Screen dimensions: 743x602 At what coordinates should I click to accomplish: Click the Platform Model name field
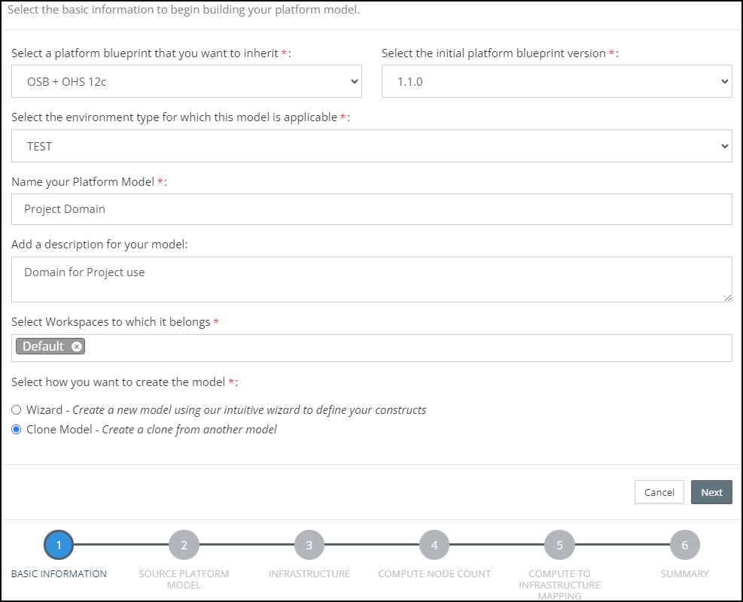[371, 209]
